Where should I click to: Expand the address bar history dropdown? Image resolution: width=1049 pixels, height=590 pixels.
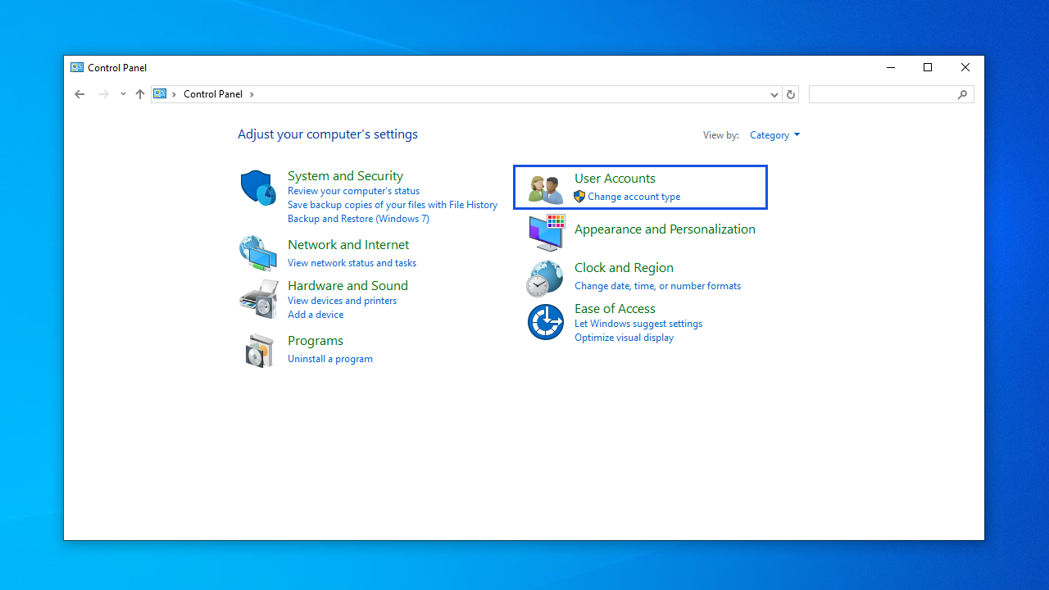[x=774, y=94]
